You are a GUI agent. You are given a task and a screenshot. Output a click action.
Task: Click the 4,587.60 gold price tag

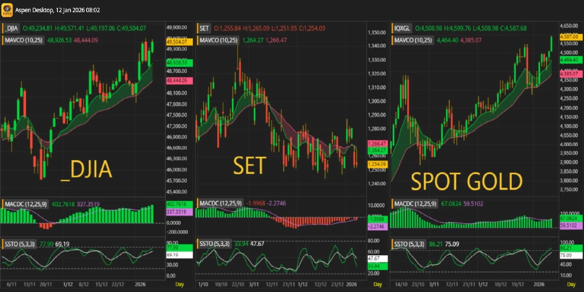pos(569,36)
